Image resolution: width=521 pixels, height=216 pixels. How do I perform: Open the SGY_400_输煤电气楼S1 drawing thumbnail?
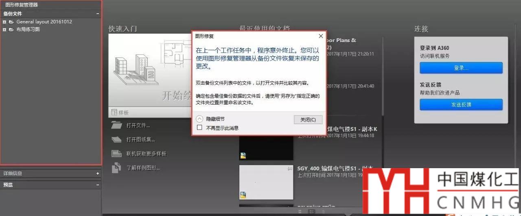(x=266, y=182)
